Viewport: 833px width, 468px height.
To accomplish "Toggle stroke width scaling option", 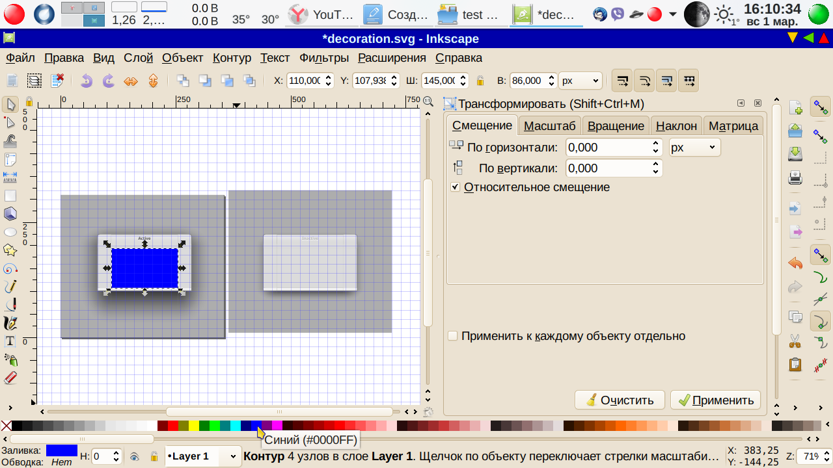I will tap(623, 81).
